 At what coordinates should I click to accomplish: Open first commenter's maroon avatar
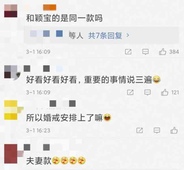11,11
